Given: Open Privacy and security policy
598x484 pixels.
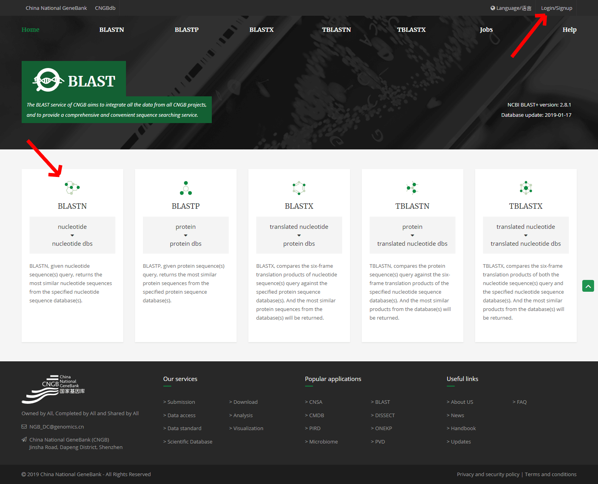Looking at the screenshot, I should tap(488, 474).
